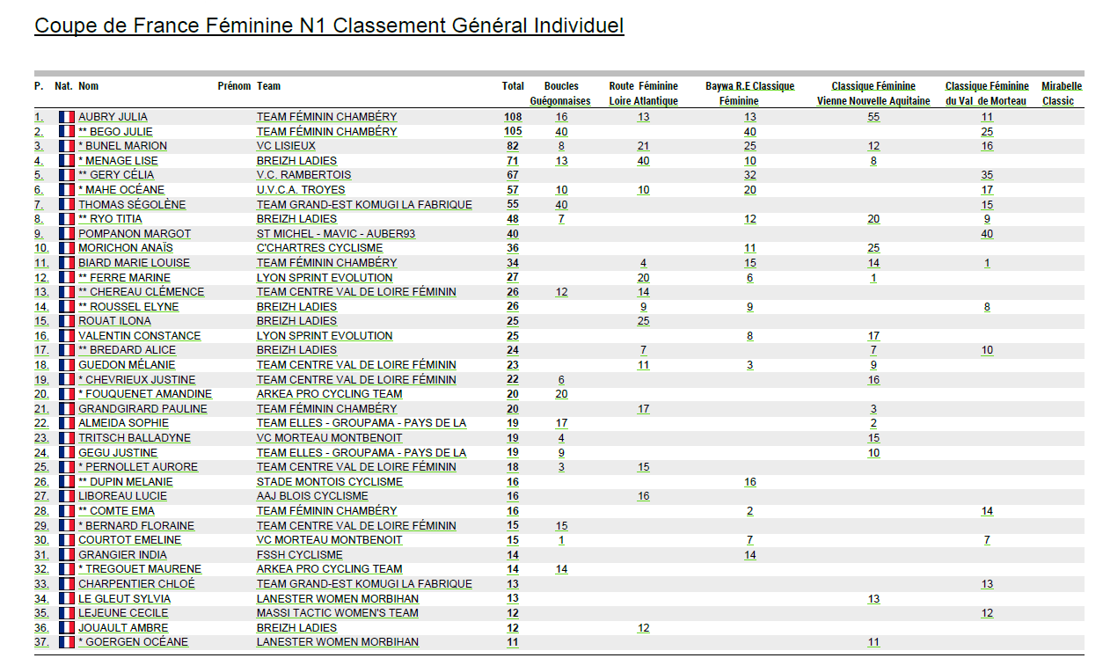The height and width of the screenshot is (658, 1103).
Task: Open team link TEAM GRAND-EST KOMUGI in THOMAS row
Action: click(364, 205)
